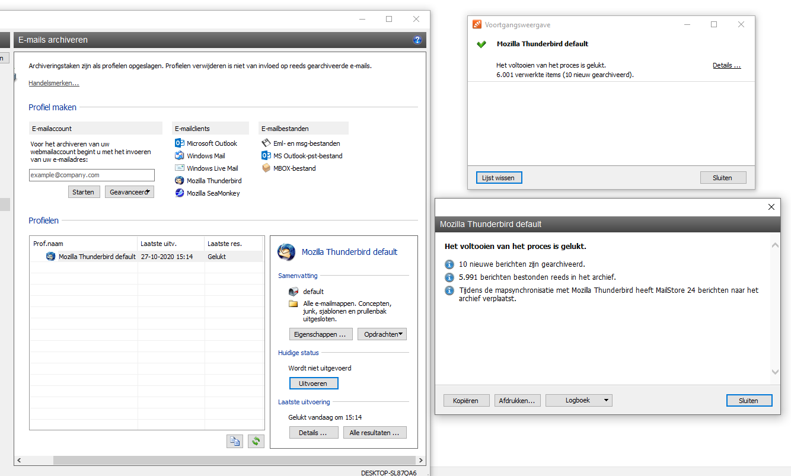Open help from the E-mails archiveren header
The width and height of the screenshot is (791, 476).
pyautogui.click(x=417, y=40)
